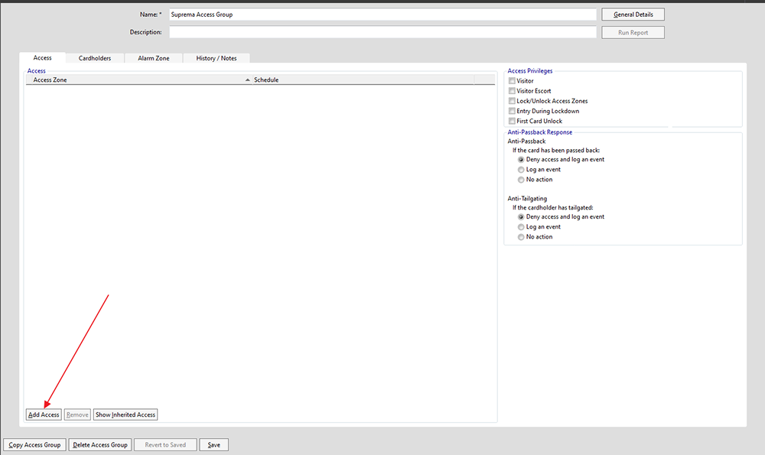Choose 'No action' under Anti-Passback
This screenshot has width=765, height=455.
tap(521, 180)
